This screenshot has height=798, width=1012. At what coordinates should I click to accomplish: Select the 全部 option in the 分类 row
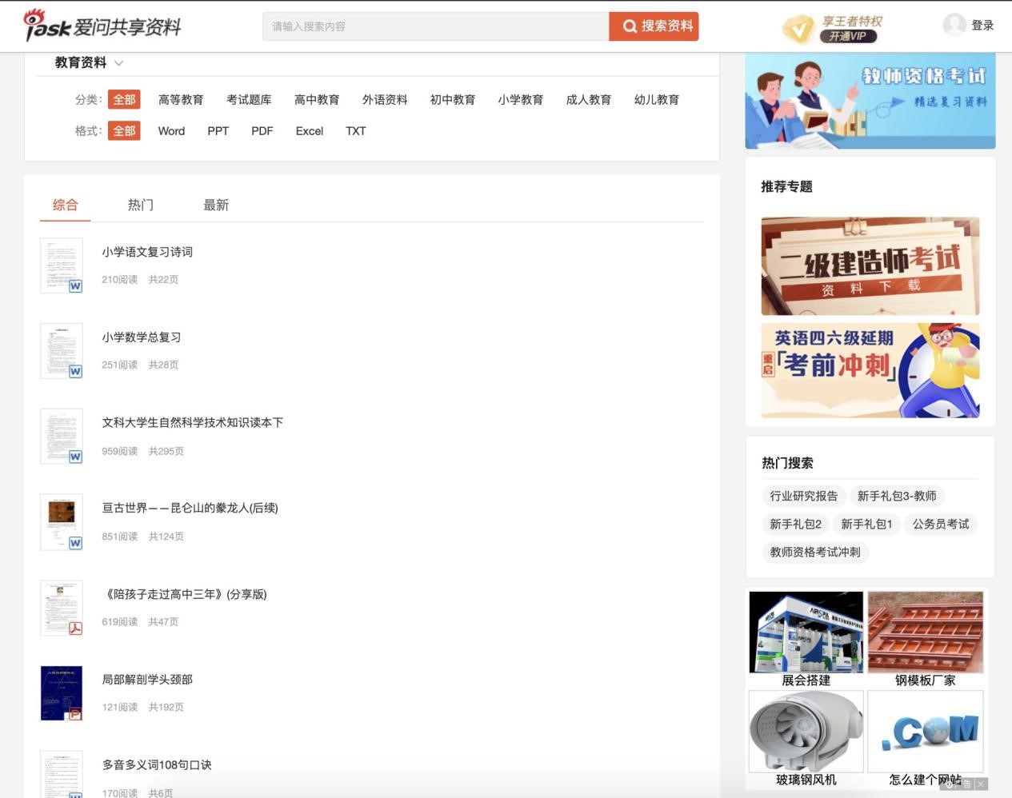click(124, 100)
